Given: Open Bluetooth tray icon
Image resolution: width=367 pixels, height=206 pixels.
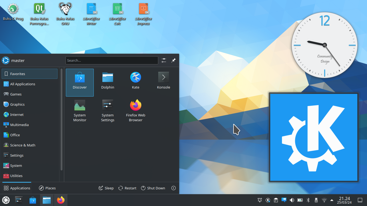Looking at the screenshot, I should (x=308, y=200).
